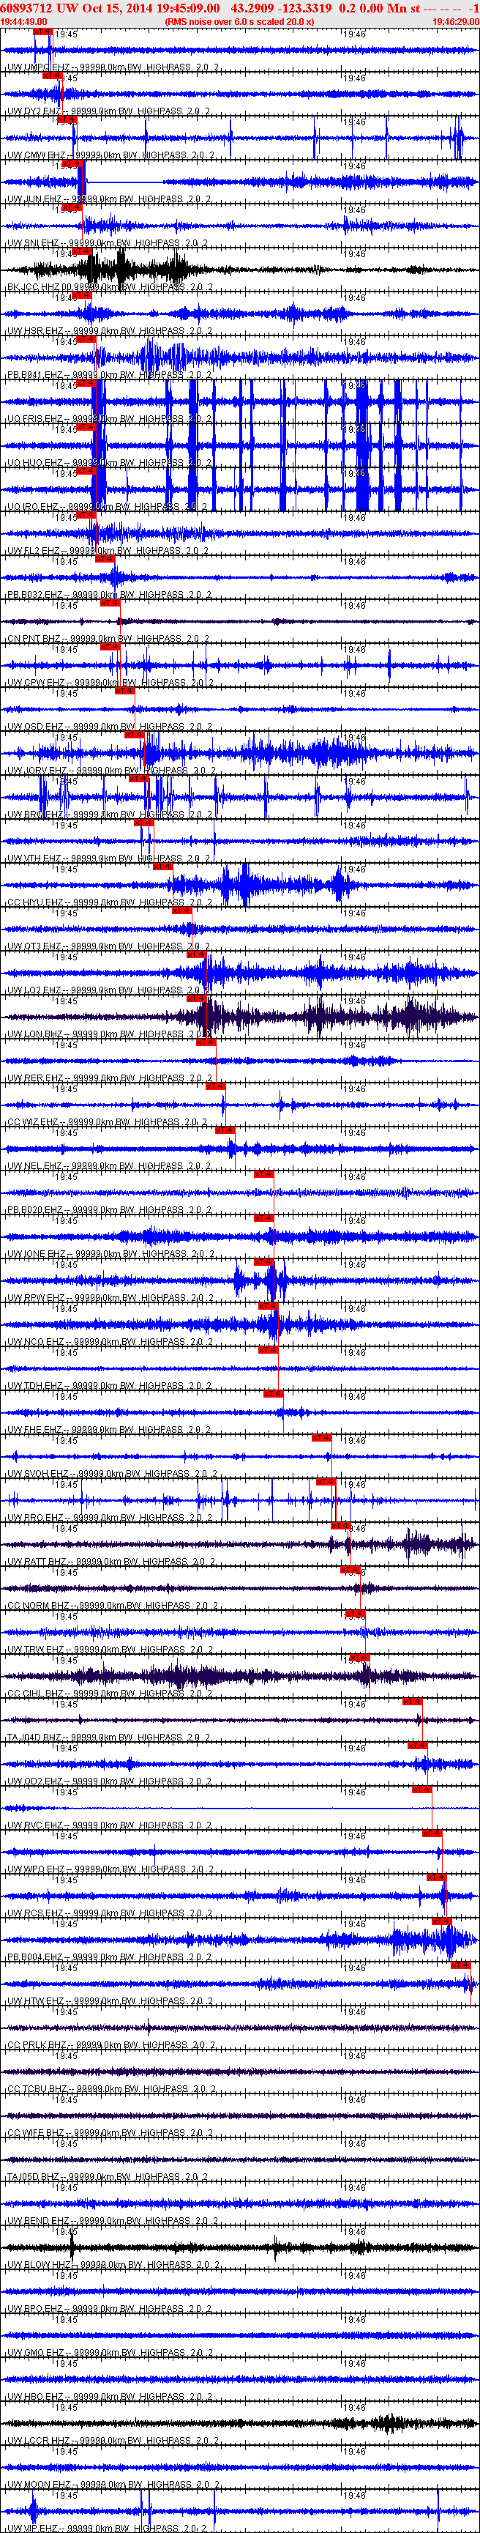Select the UW RATT BHZ station label
Viewport: 480px width, 2533px height.
[x=111, y=1562]
